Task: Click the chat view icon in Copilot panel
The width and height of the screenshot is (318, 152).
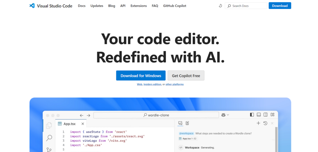Action: tap(180, 123)
